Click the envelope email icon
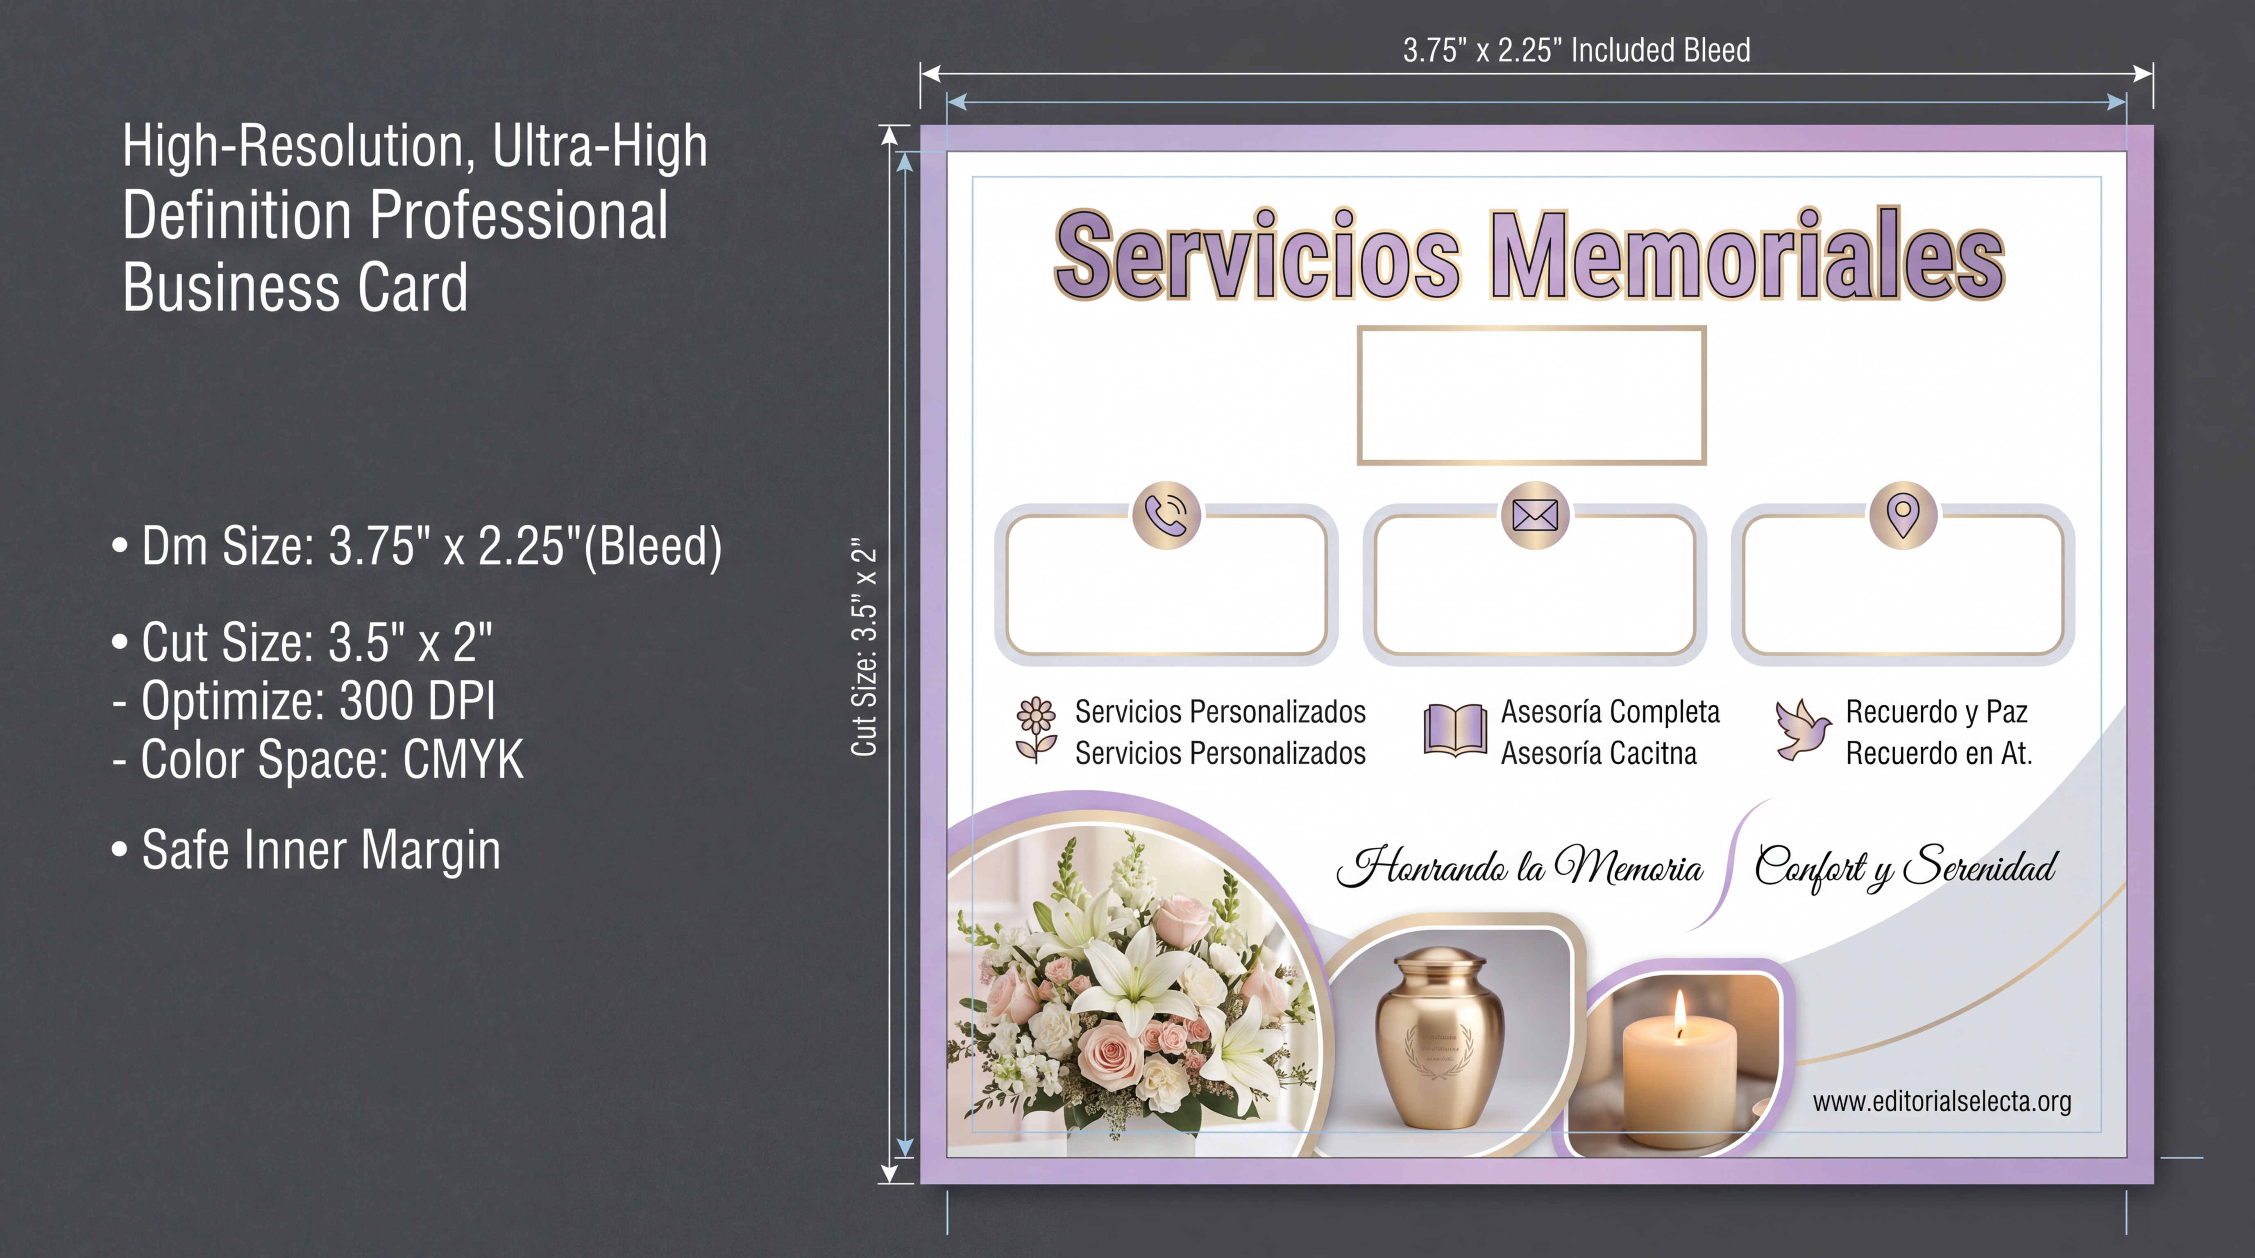 (x=1536, y=515)
